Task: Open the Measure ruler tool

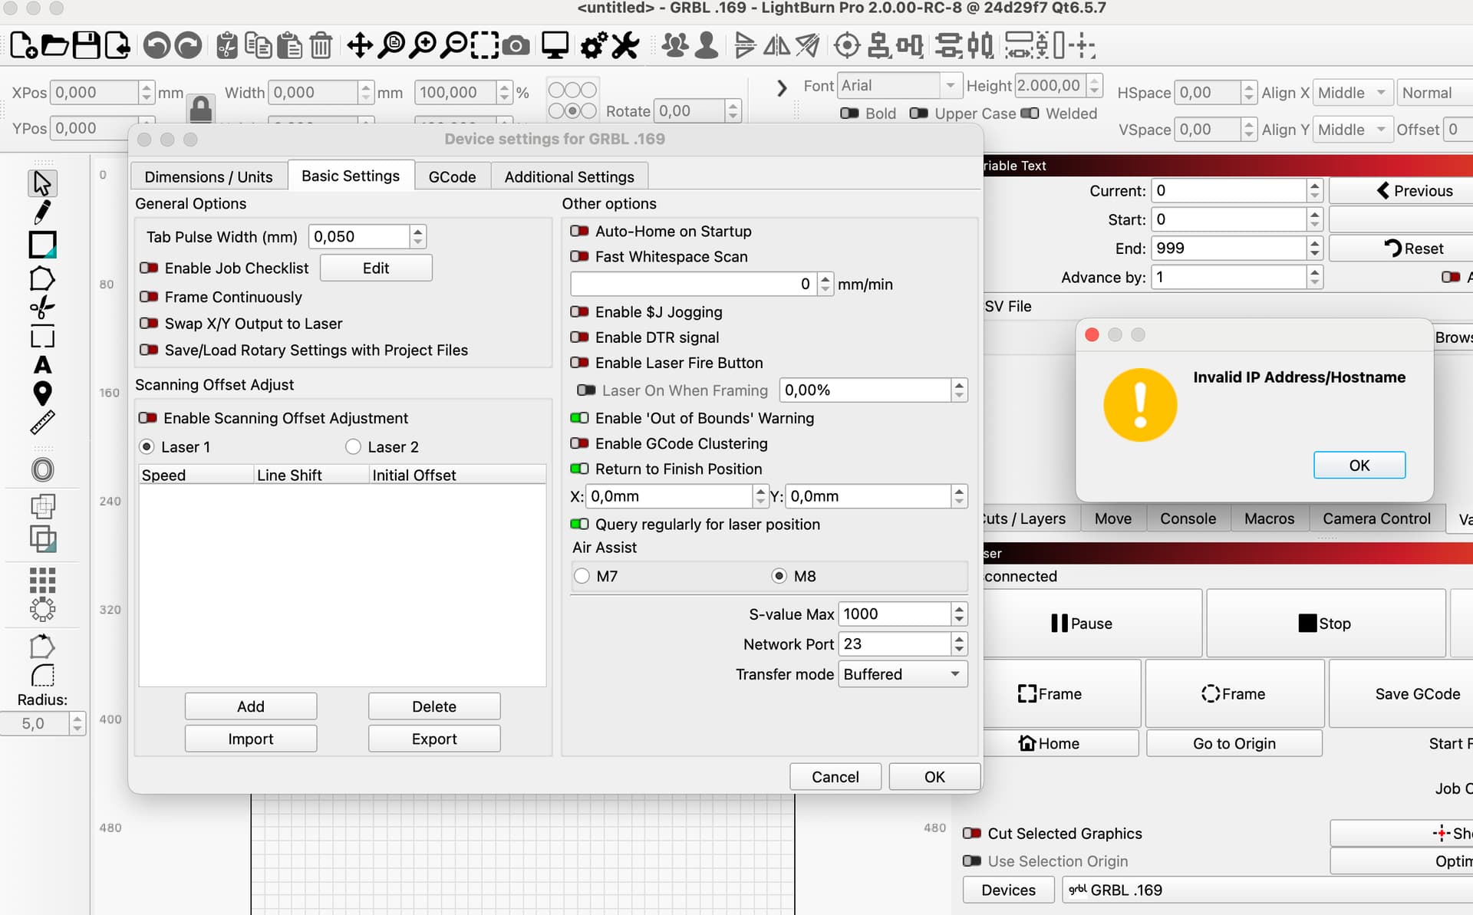Action: [x=42, y=422]
